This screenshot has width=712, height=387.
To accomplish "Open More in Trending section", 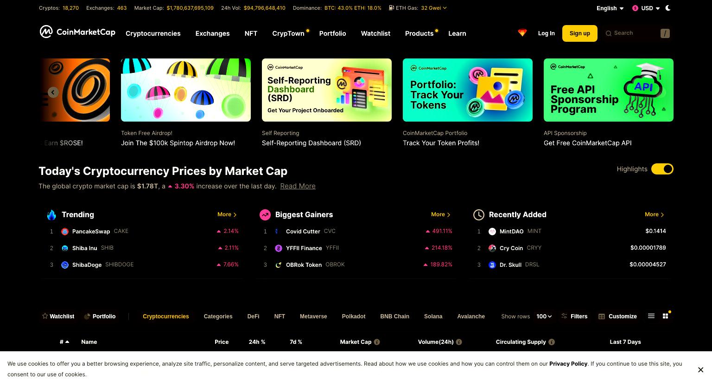I will pyautogui.click(x=227, y=214).
